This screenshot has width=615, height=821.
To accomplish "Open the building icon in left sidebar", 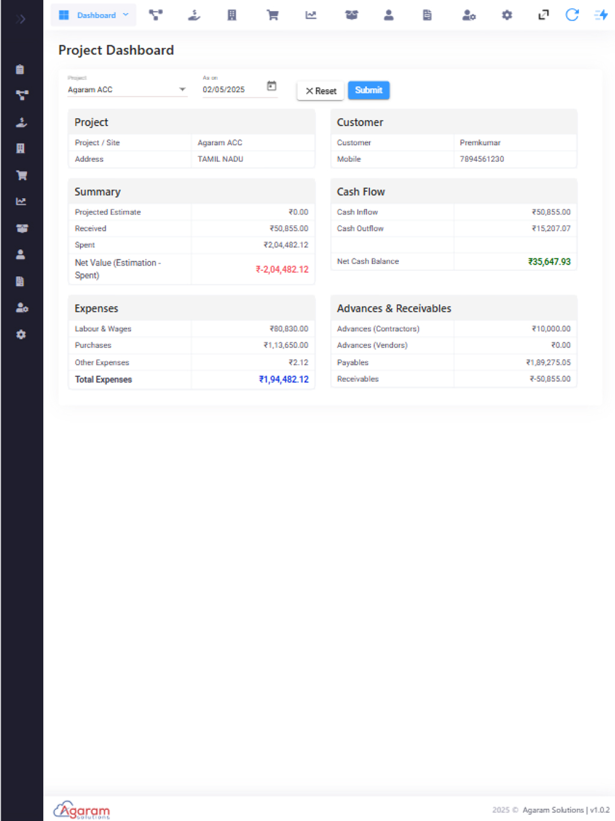I will [20, 149].
